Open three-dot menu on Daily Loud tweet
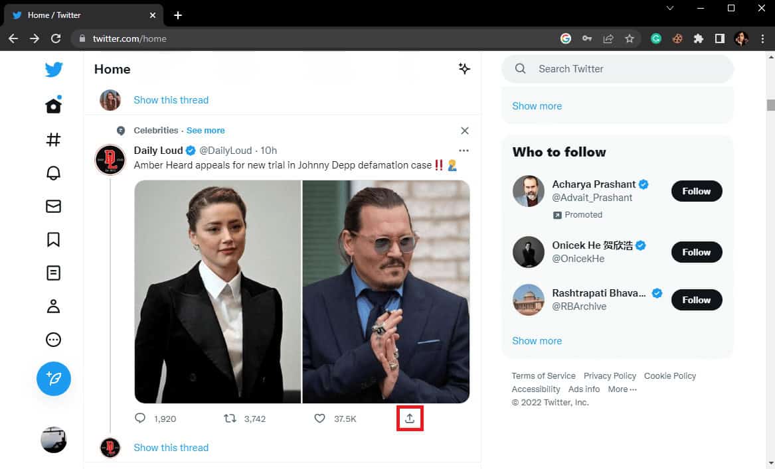This screenshot has height=469, width=775. 463,151
